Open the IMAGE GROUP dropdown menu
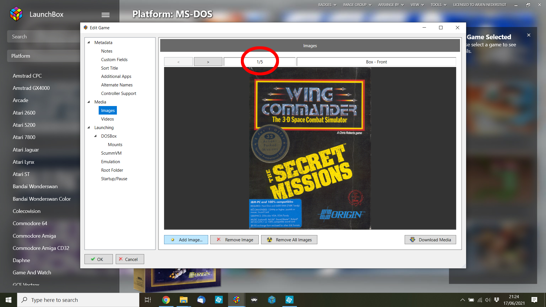Screen dimensions: 546x307 [357, 5]
